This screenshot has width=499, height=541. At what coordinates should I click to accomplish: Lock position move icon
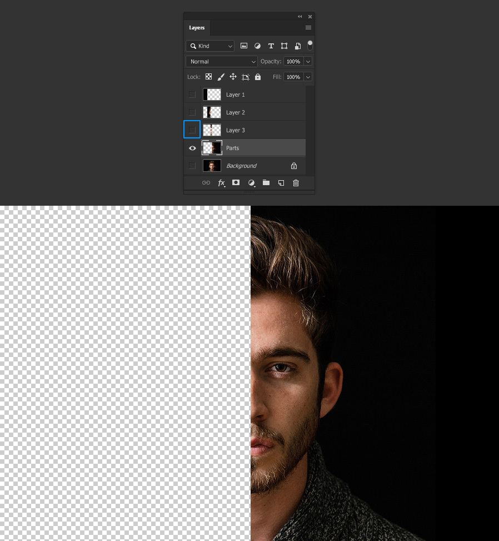pos(233,77)
